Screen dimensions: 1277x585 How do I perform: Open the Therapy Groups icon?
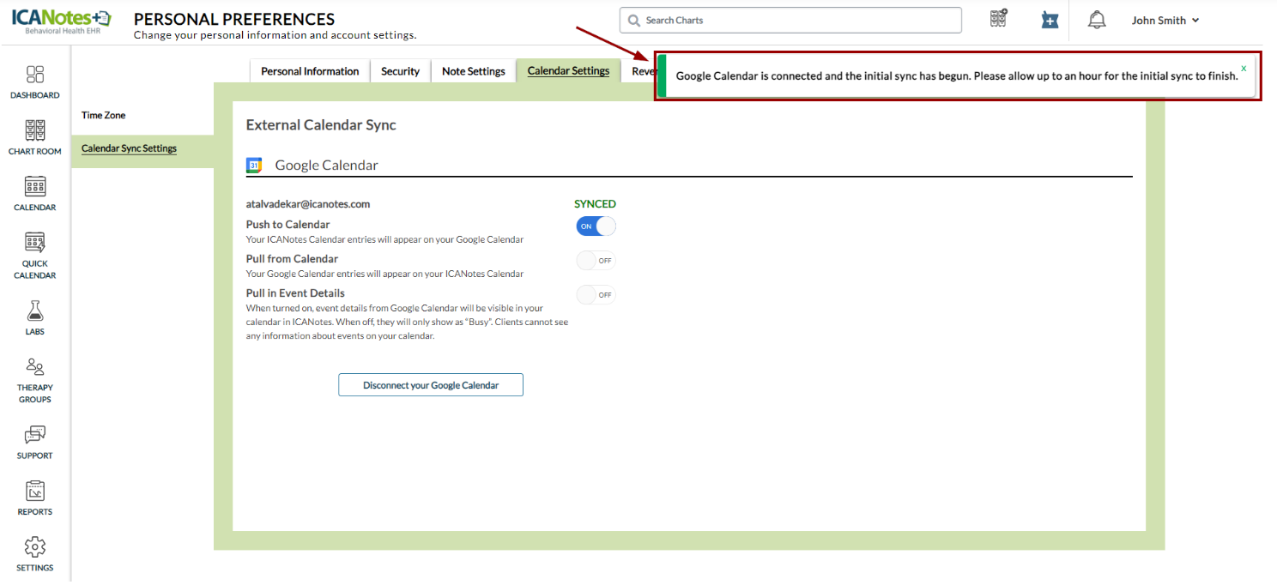click(35, 367)
